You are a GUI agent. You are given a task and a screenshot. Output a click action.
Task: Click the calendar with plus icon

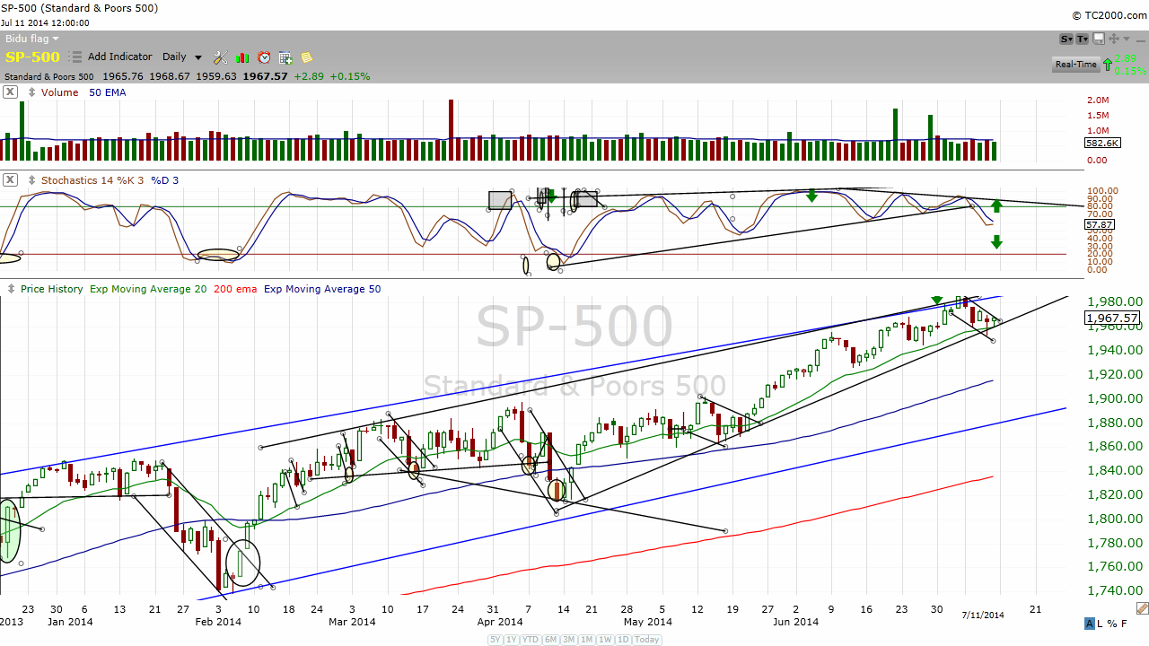[285, 57]
